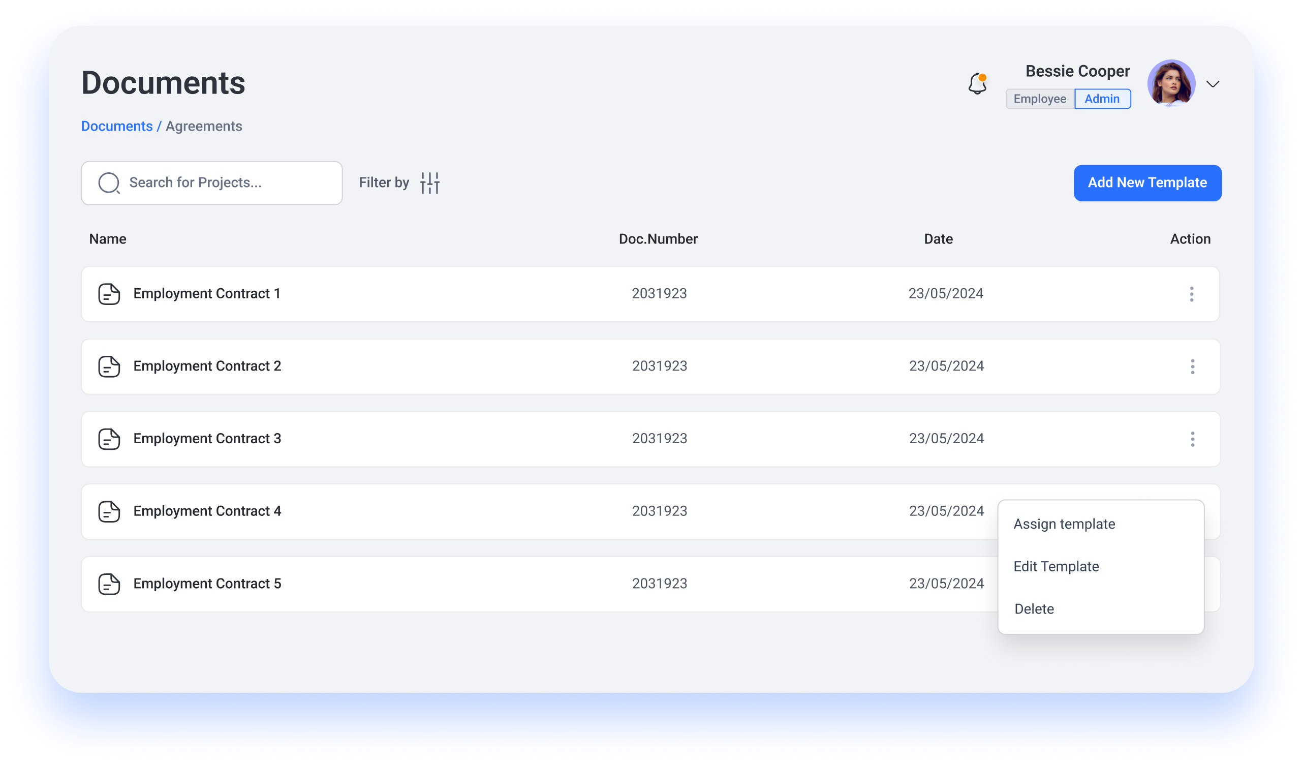Click the search magnifier icon
The height and width of the screenshot is (765, 1303).
(x=109, y=183)
